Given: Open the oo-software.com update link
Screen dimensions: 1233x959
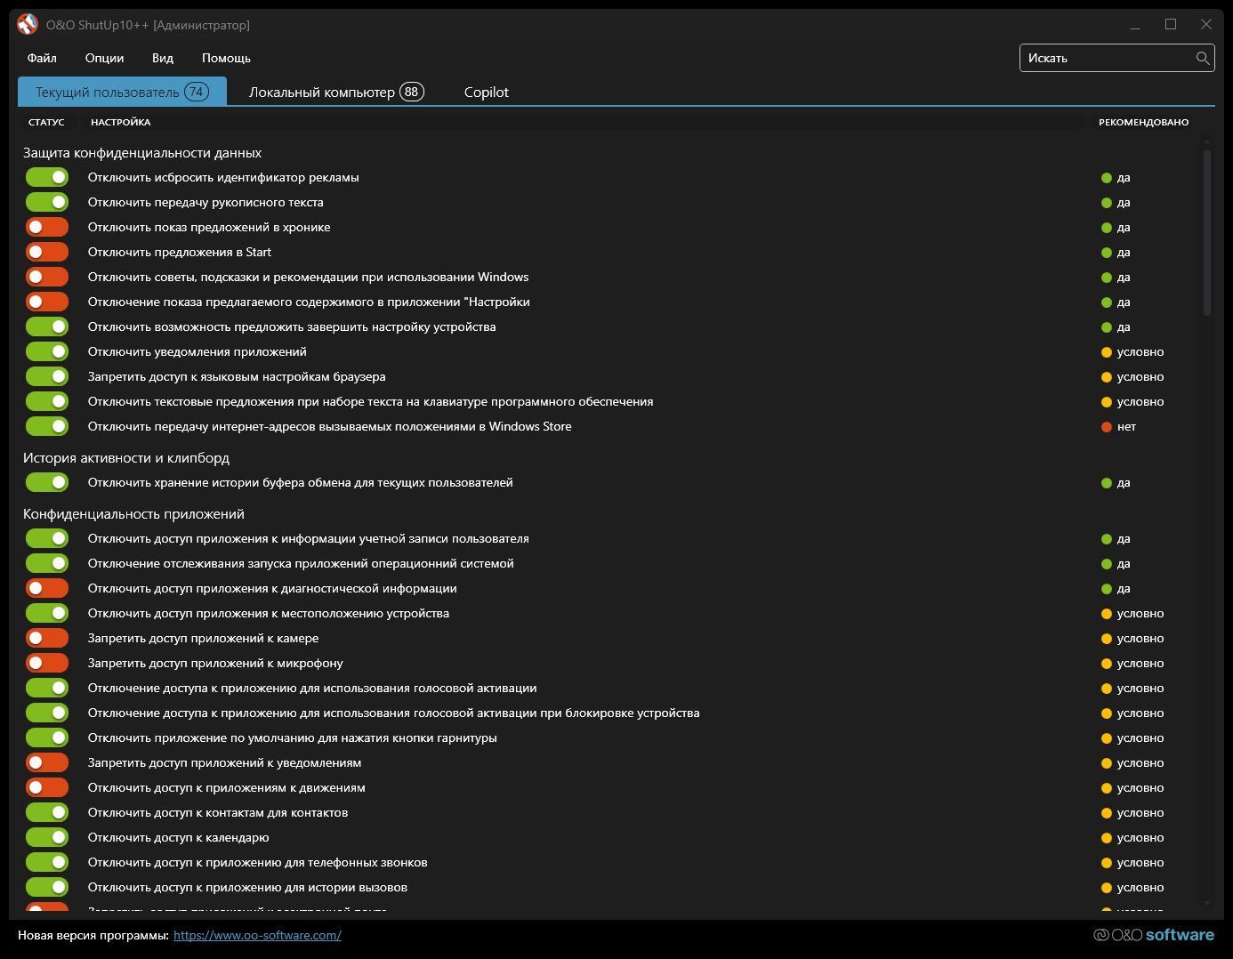Looking at the screenshot, I should (x=257, y=935).
